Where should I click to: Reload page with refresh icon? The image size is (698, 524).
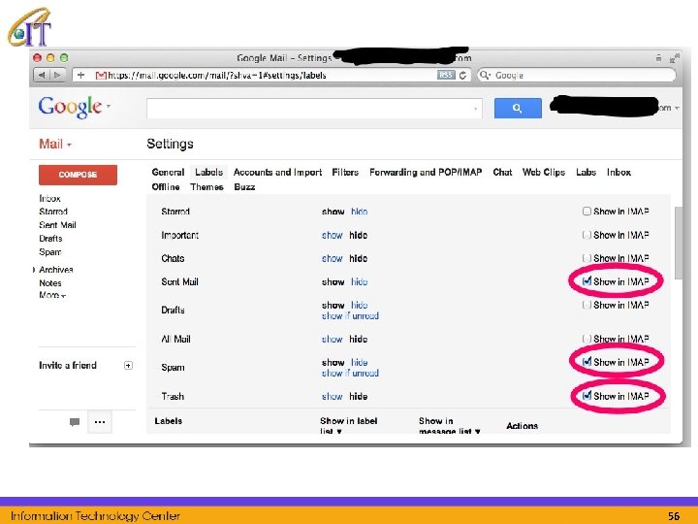coord(462,75)
